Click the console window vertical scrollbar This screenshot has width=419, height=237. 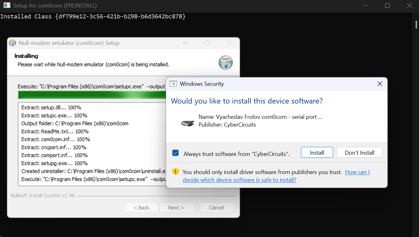(416, 25)
